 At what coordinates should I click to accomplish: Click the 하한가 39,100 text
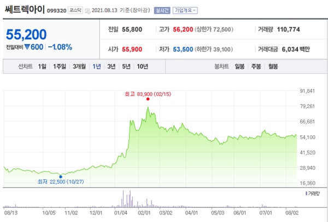pos(214,50)
